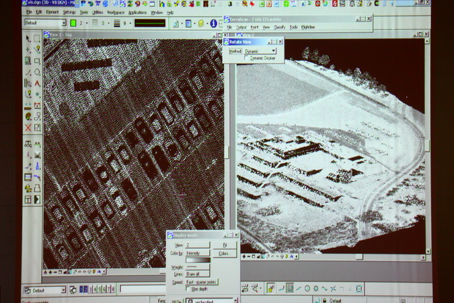Click the green active color swatch
The width and height of the screenshot is (454, 303).
coord(73,23)
